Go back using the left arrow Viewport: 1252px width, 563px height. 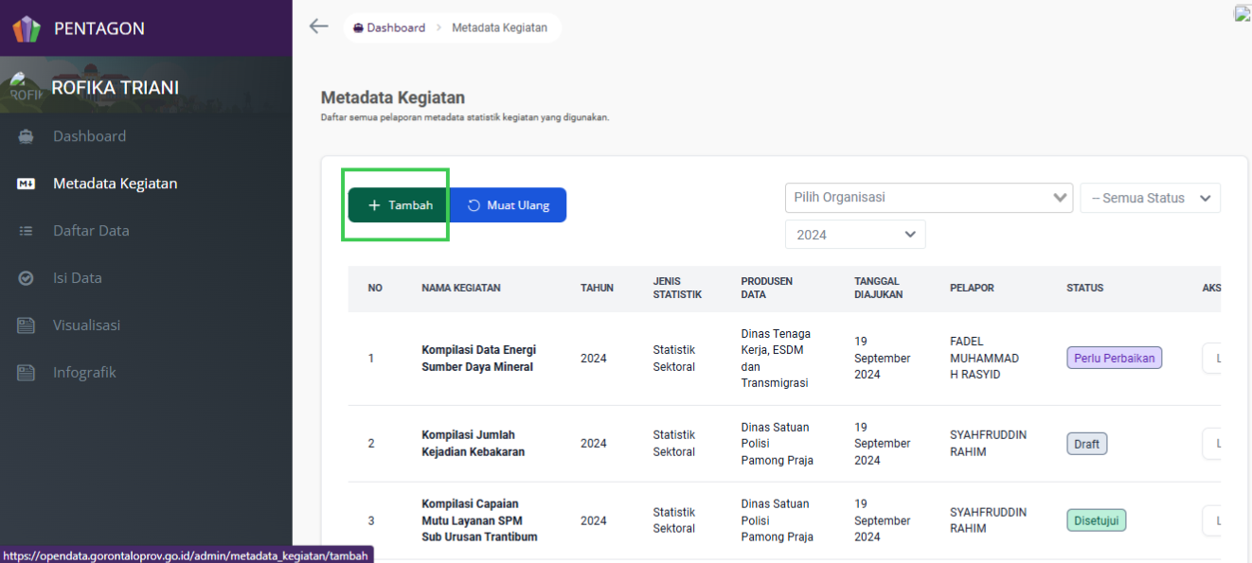click(x=319, y=26)
